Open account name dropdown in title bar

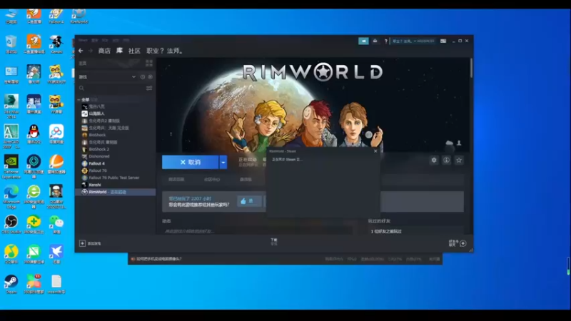413,41
